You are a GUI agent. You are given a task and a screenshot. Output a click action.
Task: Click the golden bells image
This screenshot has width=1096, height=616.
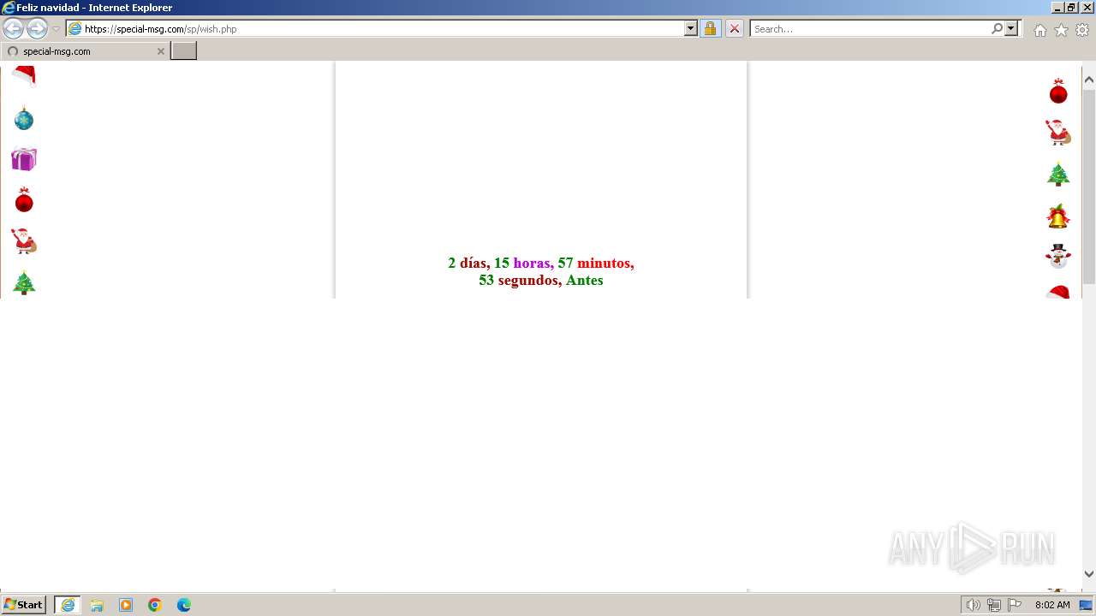pyautogui.click(x=1058, y=216)
